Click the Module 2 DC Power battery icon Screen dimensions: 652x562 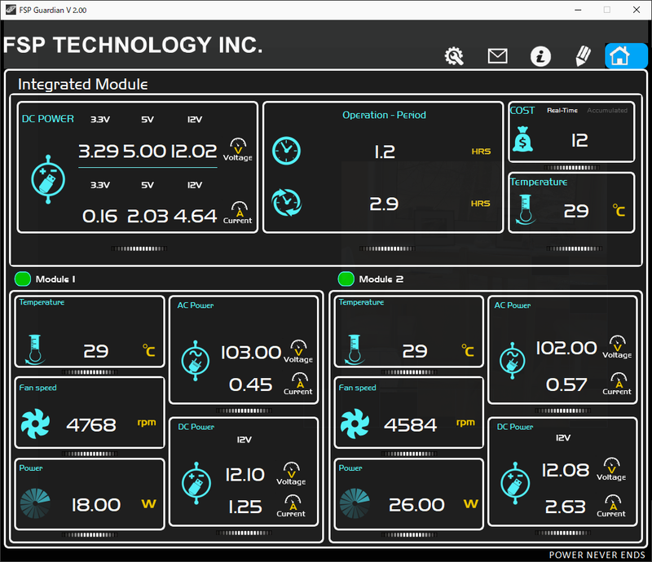(515, 484)
